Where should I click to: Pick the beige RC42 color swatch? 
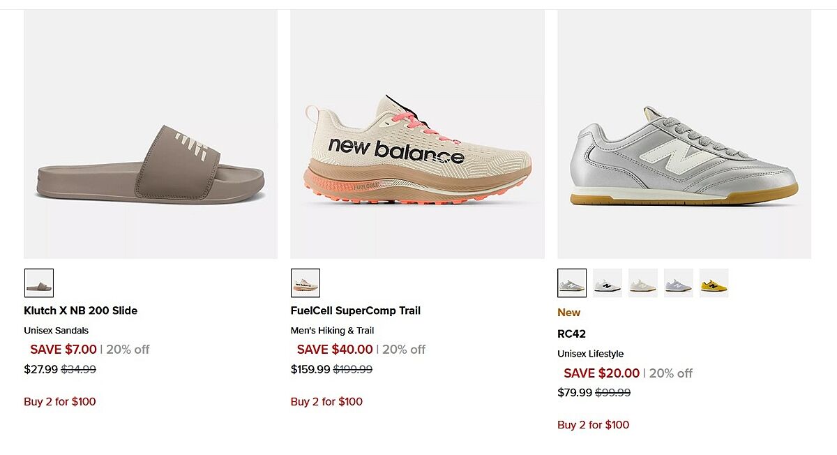click(642, 283)
